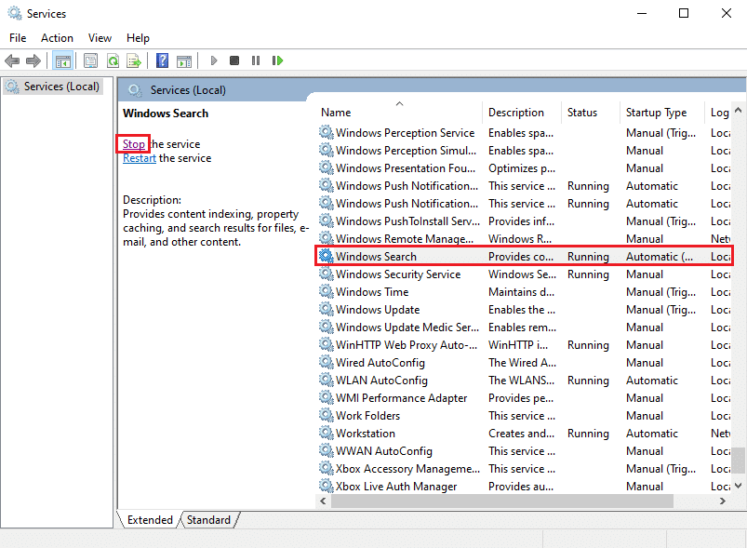Sort by the Name column header
This screenshot has width=747, height=548.
(x=399, y=113)
